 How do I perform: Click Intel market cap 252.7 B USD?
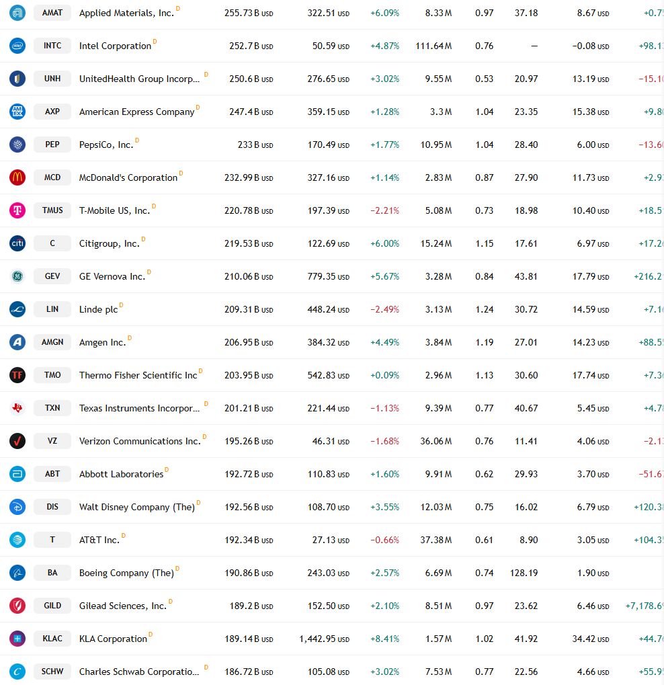[251, 46]
